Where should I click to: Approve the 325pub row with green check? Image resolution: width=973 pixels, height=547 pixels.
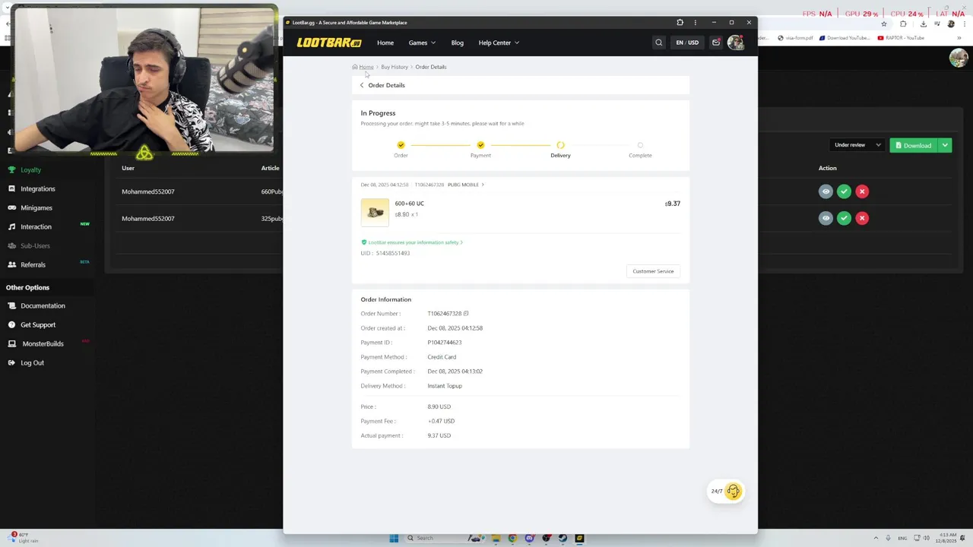coord(844,218)
